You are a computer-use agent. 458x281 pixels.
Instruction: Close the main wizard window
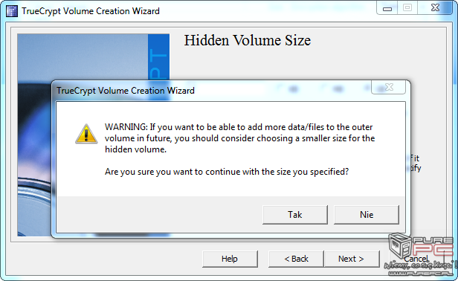(x=435, y=8)
